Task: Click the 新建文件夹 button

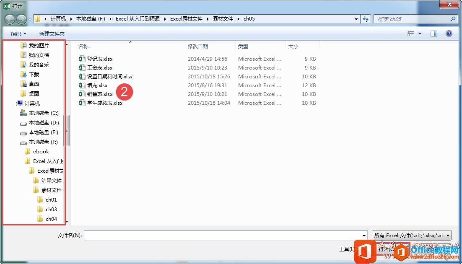Action: 52,34
